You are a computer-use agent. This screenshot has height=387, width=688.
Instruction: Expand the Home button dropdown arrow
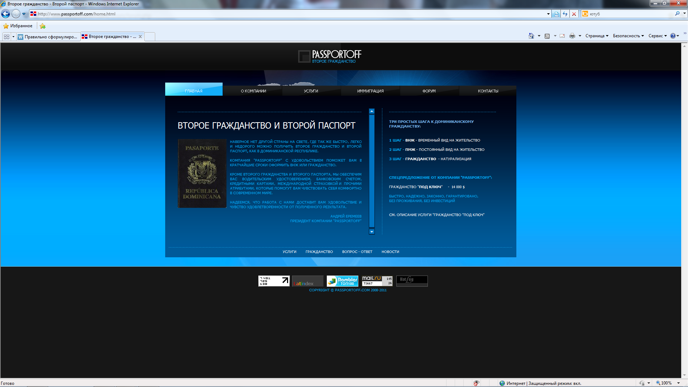point(539,36)
